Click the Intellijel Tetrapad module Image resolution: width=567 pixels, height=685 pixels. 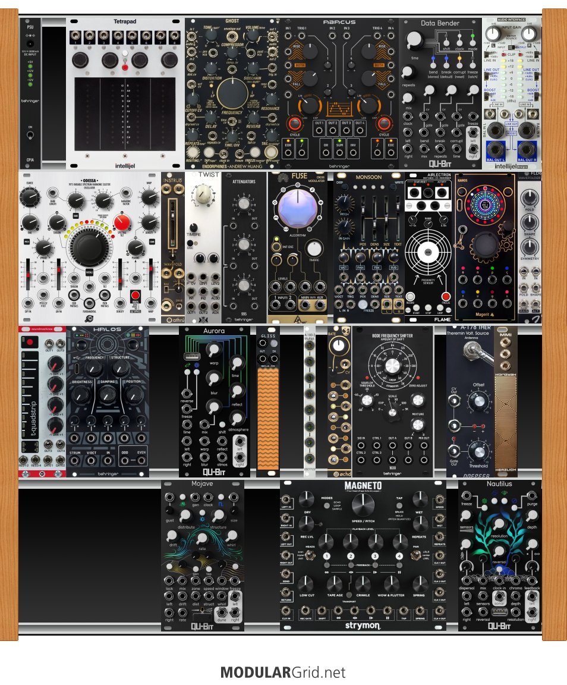[x=125, y=93]
